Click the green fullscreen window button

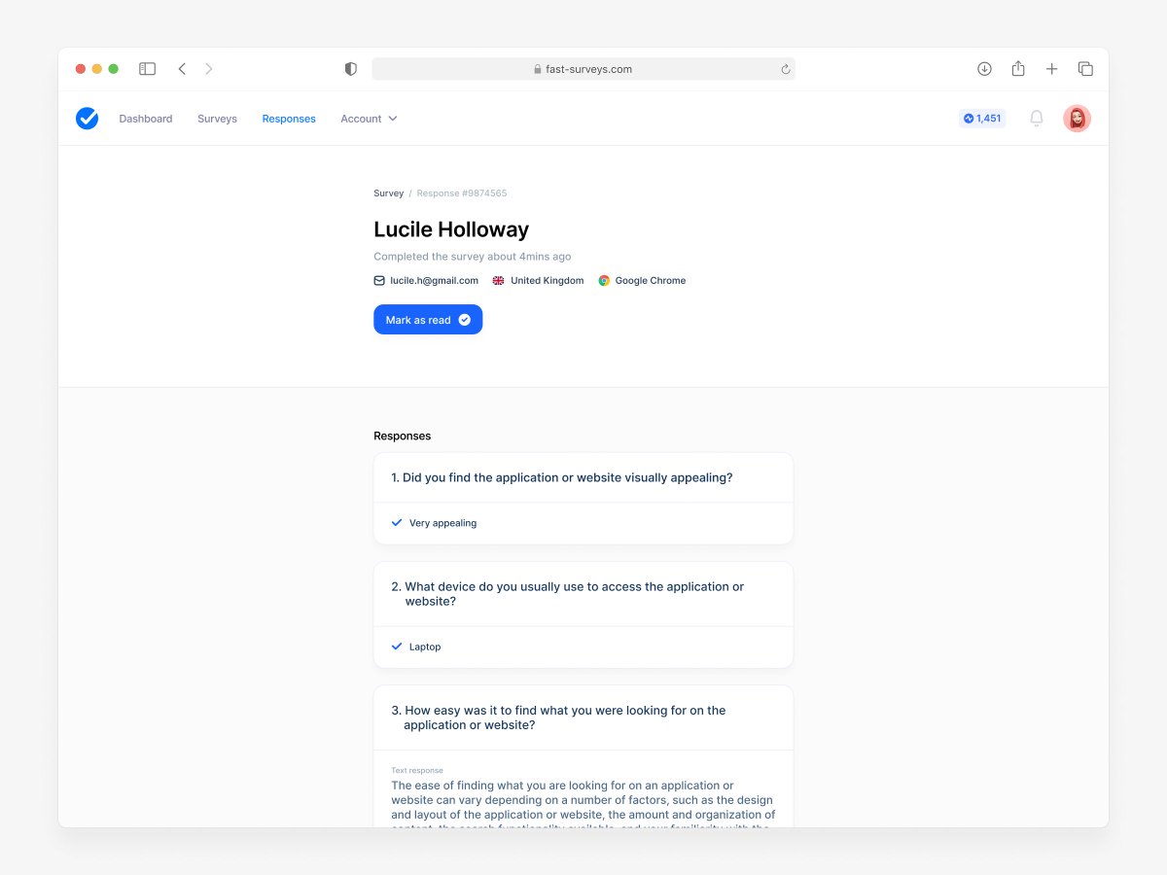(x=114, y=69)
